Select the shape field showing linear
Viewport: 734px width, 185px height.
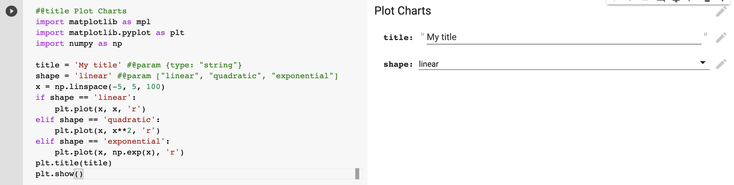pos(564,64)
